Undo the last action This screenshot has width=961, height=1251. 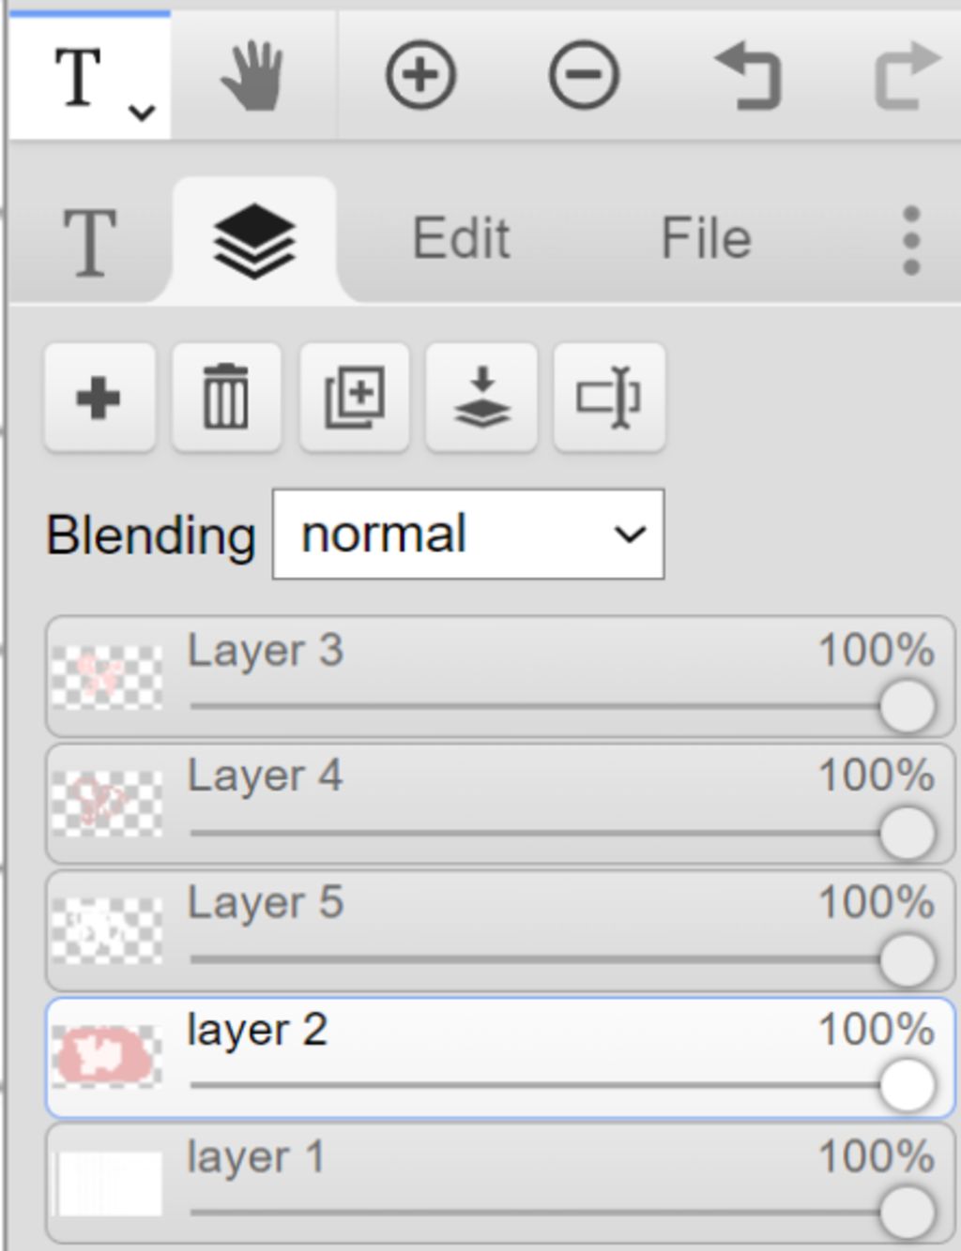(748, 75)
